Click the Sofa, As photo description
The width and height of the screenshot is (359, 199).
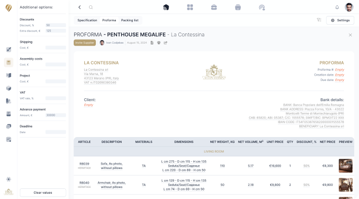click(x=111, y=166)
